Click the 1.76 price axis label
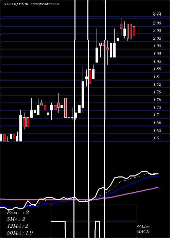Image resolution: width=170 pixels, height=238 pixels. point(157,100)
